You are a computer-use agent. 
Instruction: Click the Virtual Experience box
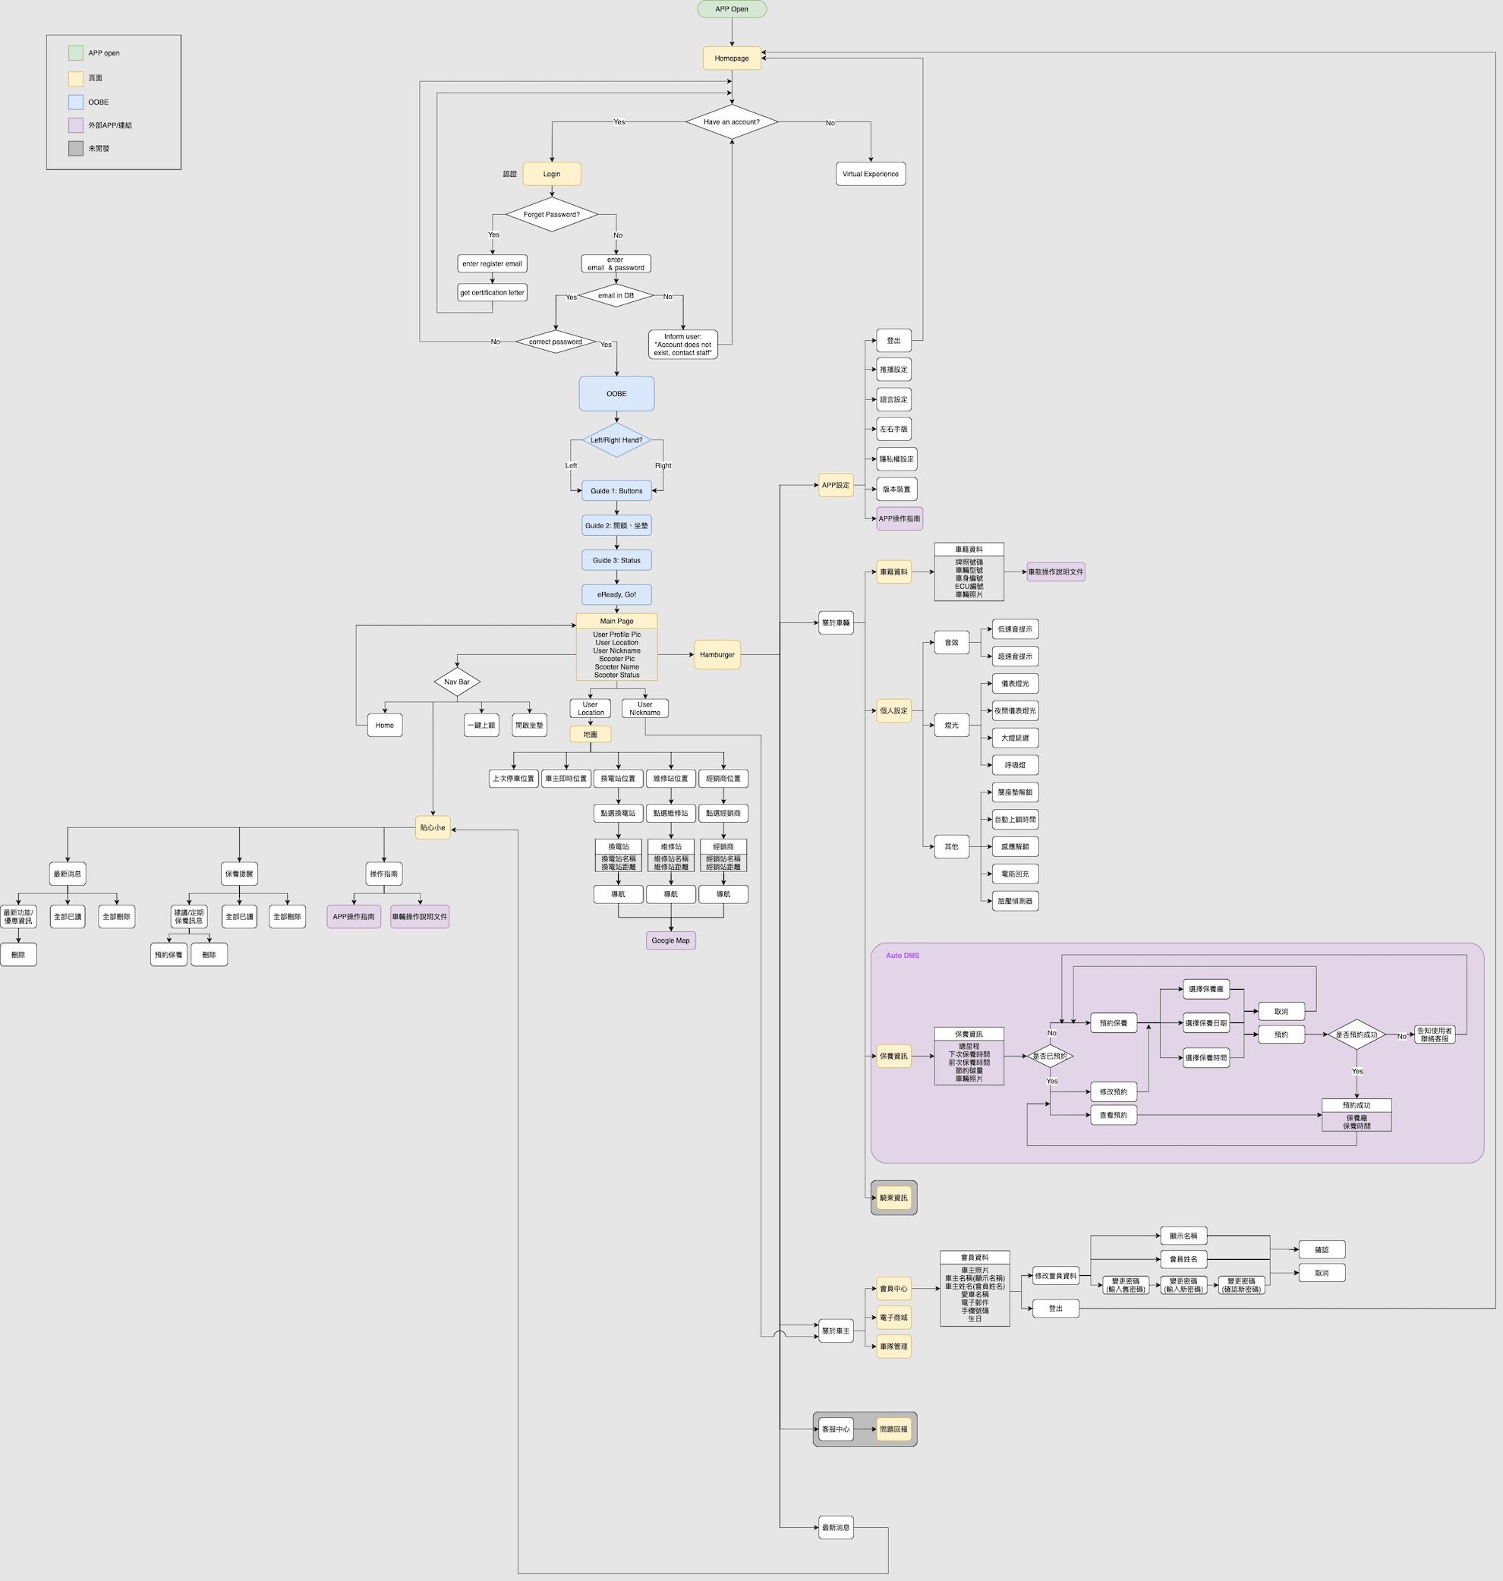(x=870, y=174)
